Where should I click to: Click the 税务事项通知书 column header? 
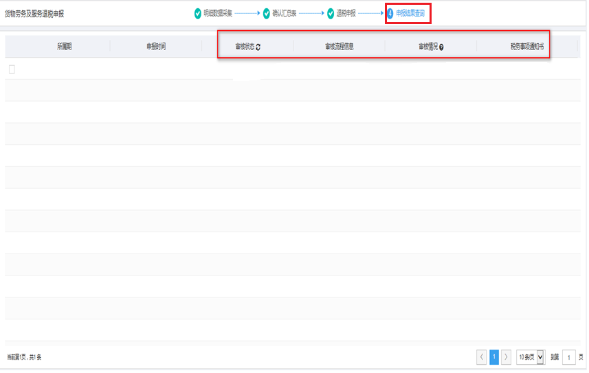click(x=527, y=47)
